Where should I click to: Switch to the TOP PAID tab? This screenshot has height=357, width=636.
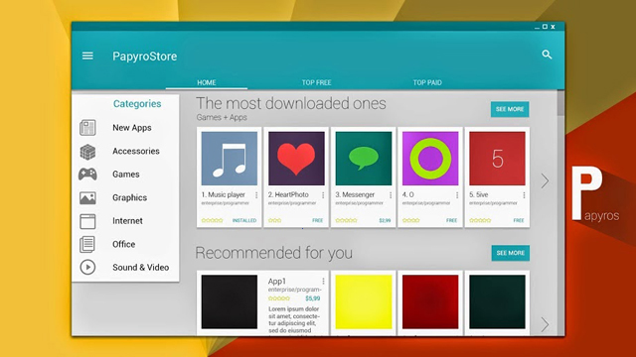coord(427,82)
